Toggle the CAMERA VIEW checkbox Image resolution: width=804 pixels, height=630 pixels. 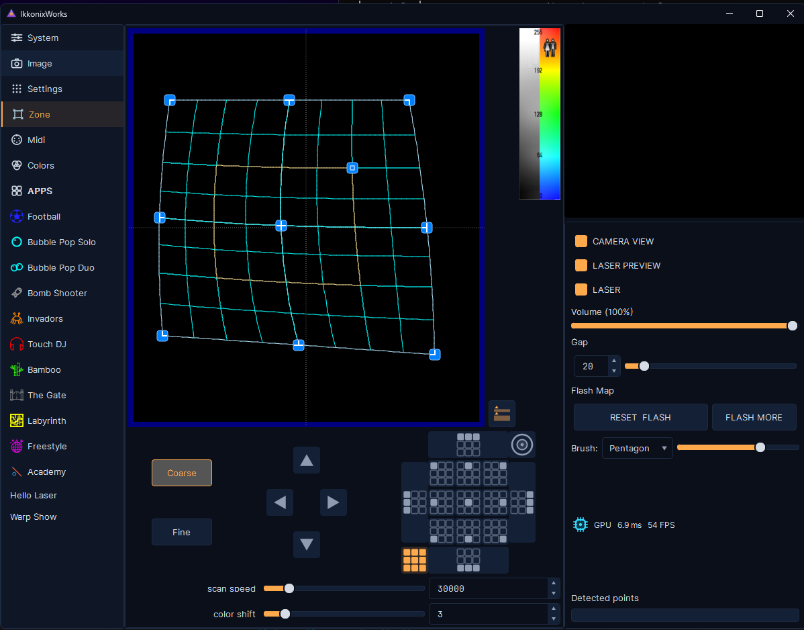(581, 242)
